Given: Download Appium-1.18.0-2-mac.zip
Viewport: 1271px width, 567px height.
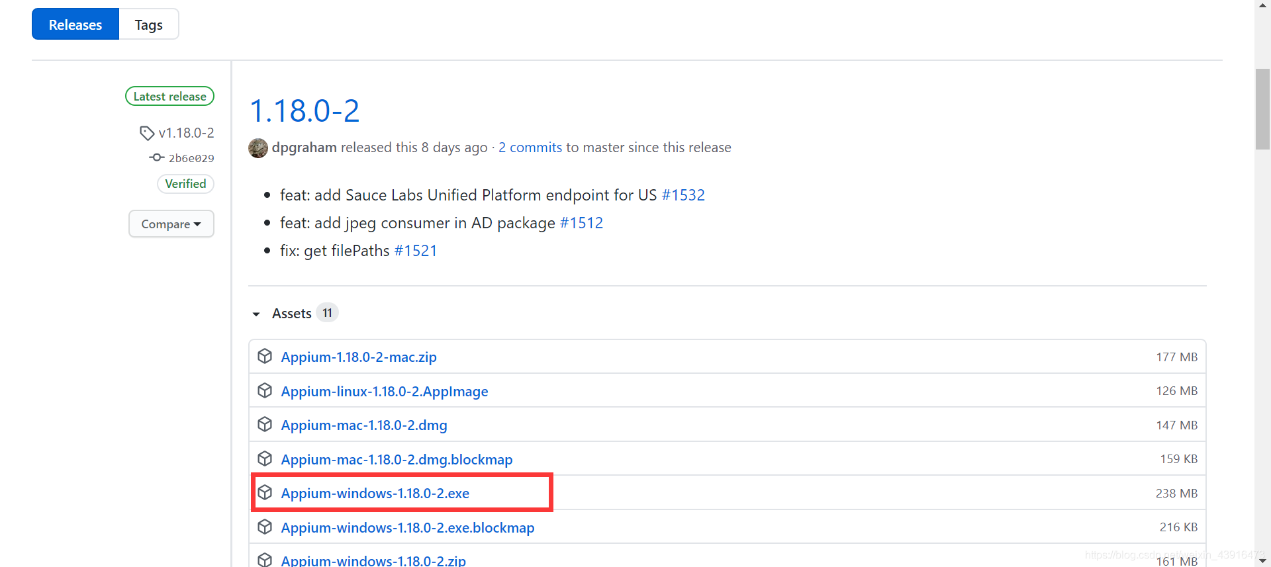Looking at the screenshot, I should (359, 357).
